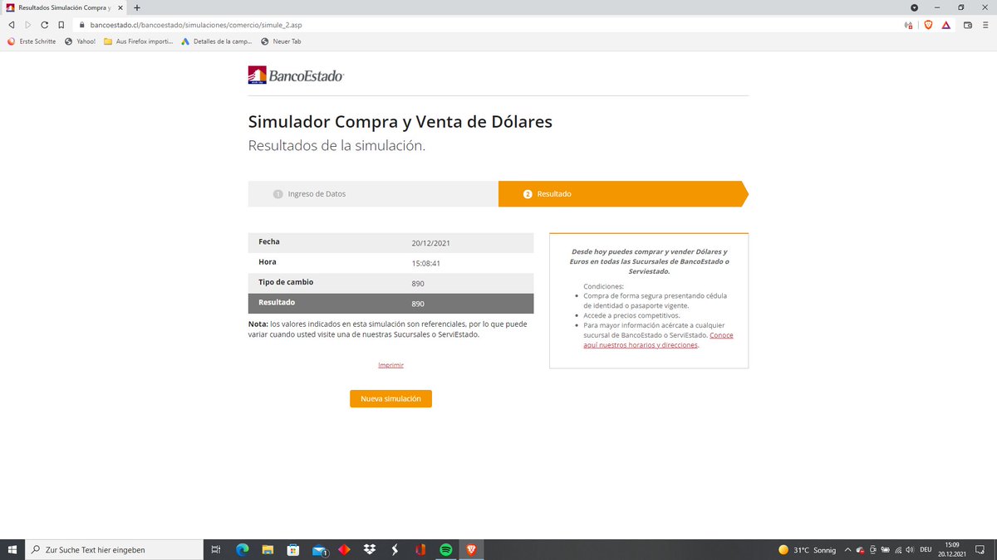Open Dropbox from the taskbar
Image resolution: width=997 pixels, height=560 pixels.
point(369,549)
